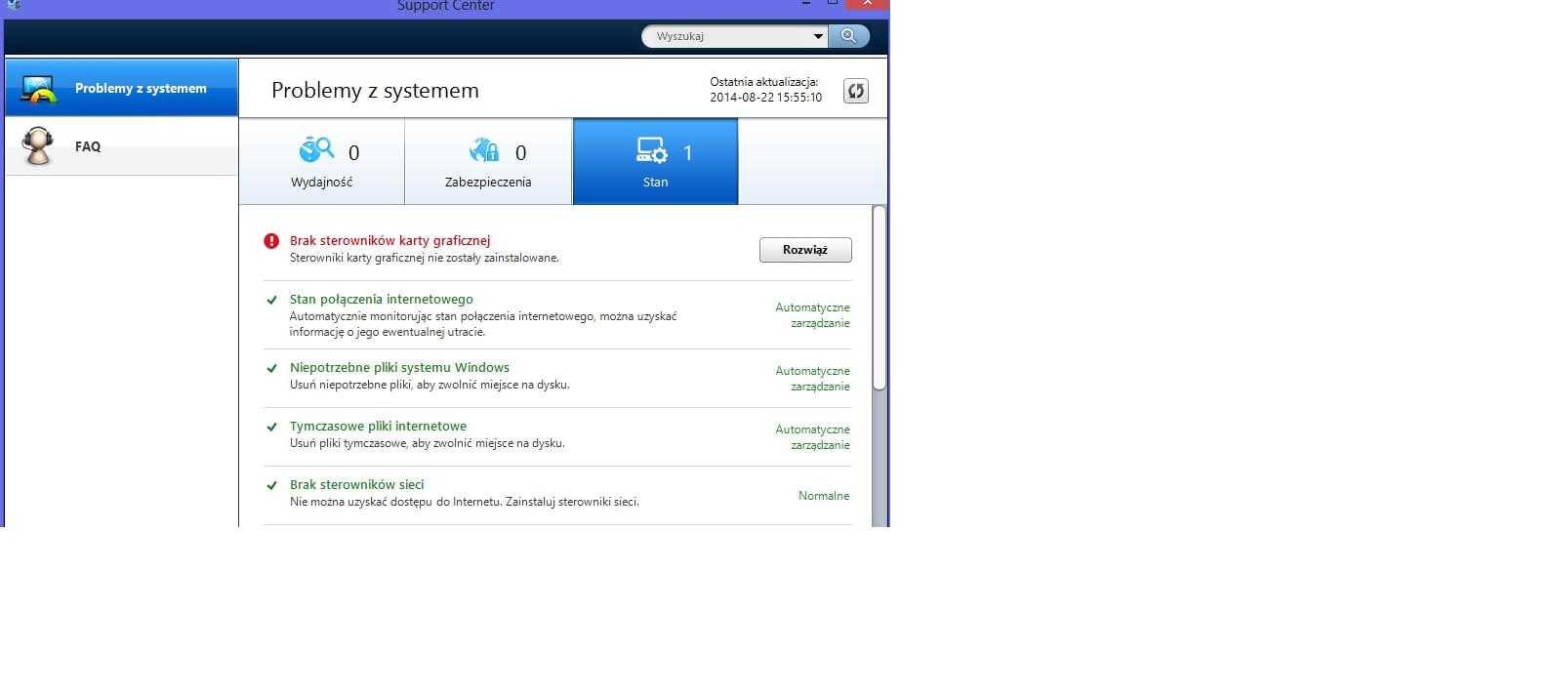Image resolution: width=1556 pixels, height=695 pixels.
Task: Click the magnifier search icon button
Action: (x=848, y=36)
